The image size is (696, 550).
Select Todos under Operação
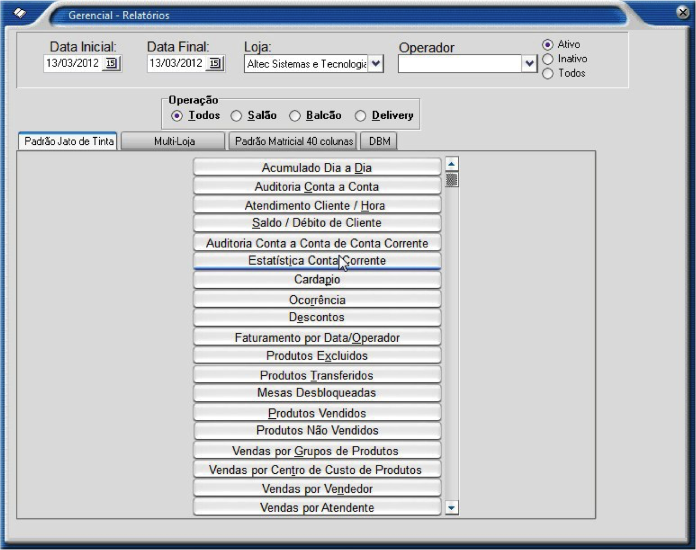(x=177, y=115)
